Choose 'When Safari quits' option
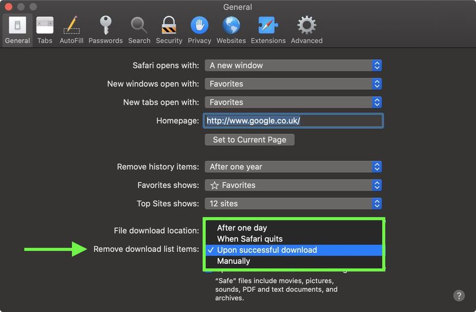The image size is (476, 312). [293, 239]
